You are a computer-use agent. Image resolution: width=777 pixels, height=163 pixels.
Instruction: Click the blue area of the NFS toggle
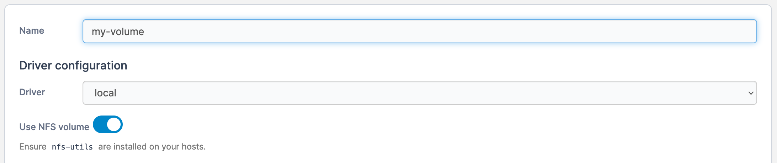[x=100, y=124]
